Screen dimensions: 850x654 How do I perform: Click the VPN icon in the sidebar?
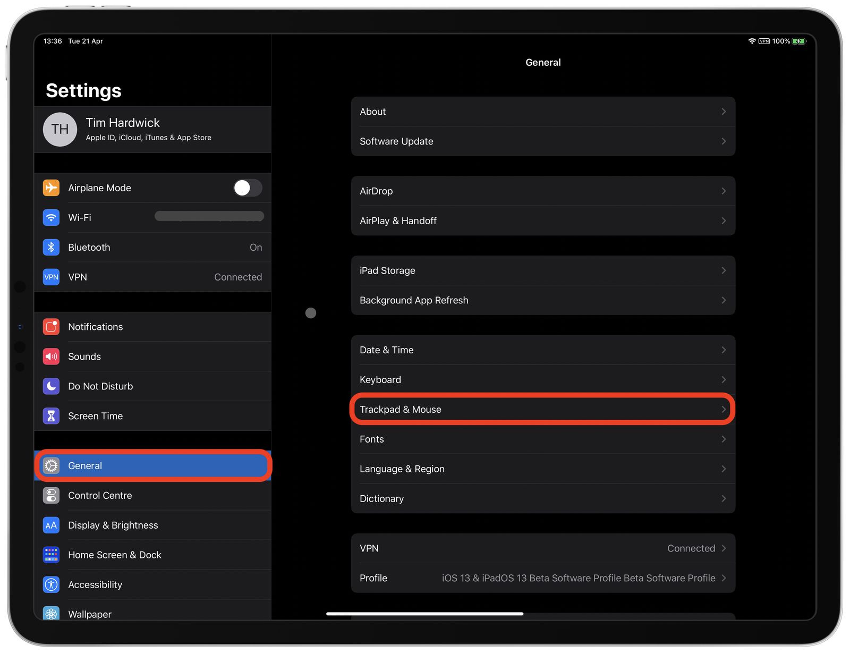pyautogui.click(x=51, y=277)
